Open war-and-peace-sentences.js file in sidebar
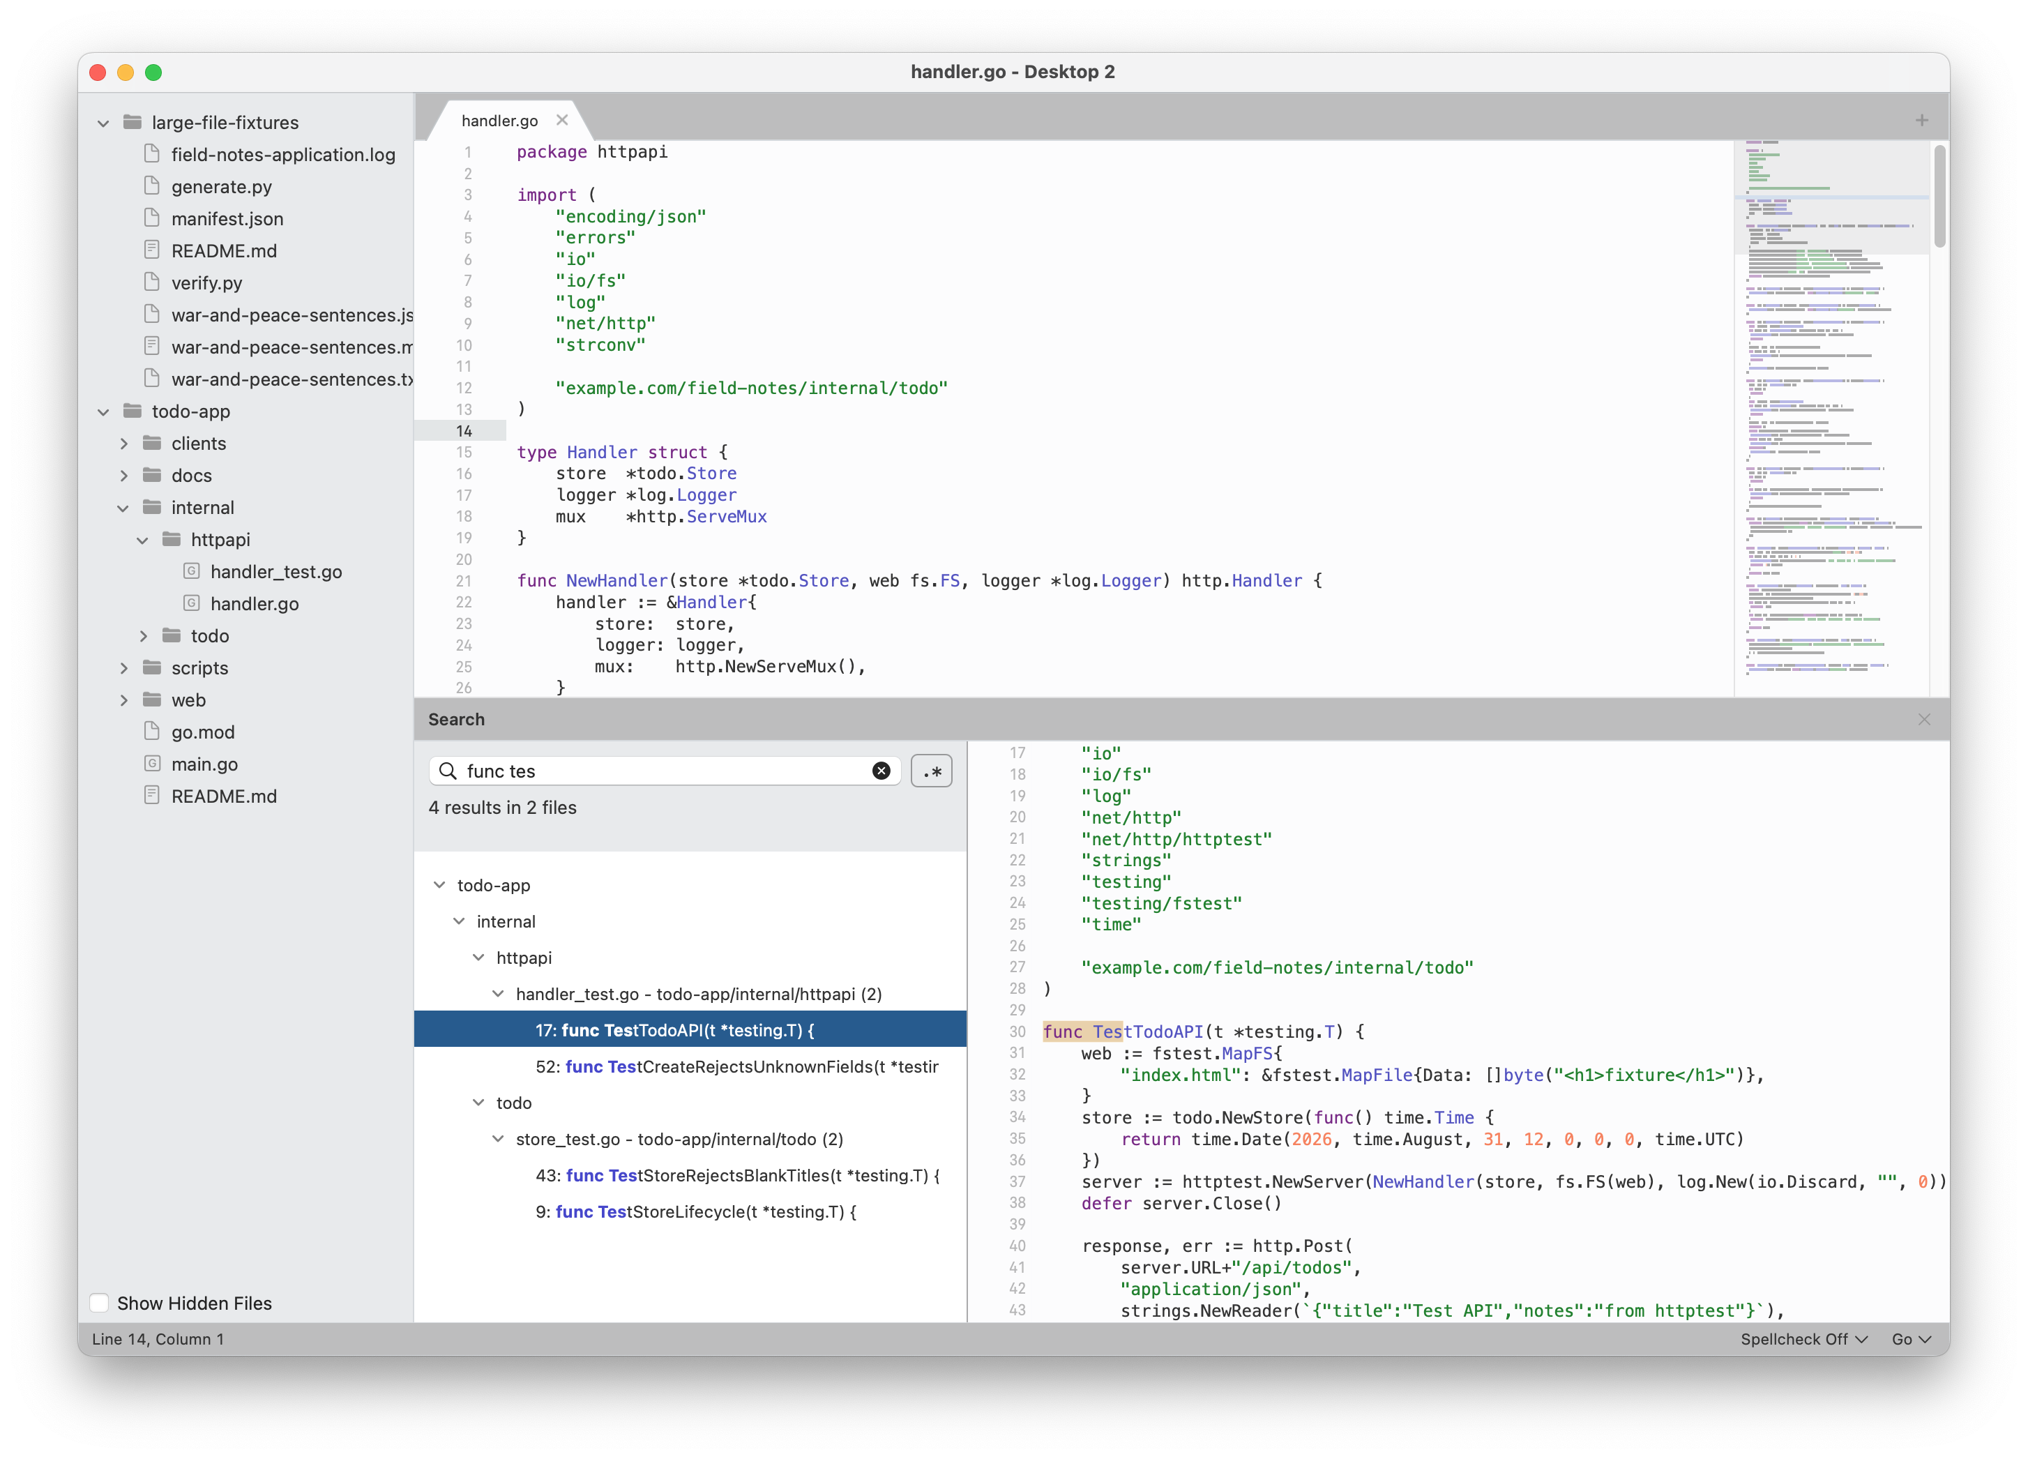Viewport: 2028px width, 1459px height. click(292, 315)
